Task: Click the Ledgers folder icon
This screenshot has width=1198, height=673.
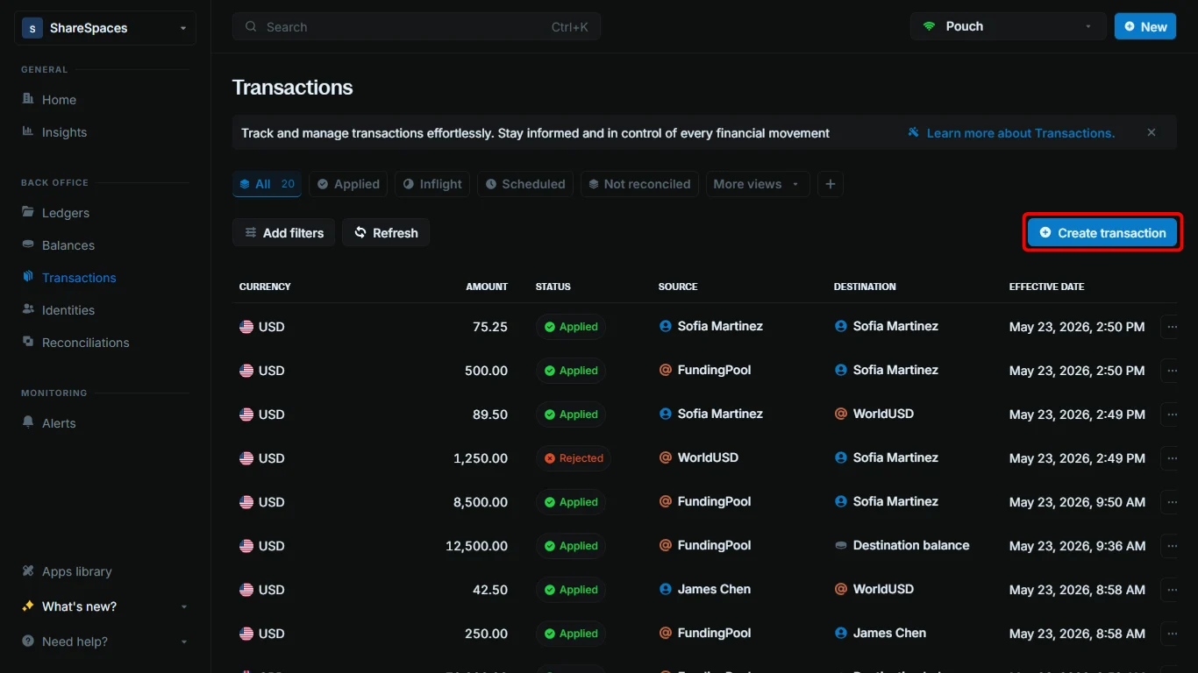Action: click(x=28, y=212)
